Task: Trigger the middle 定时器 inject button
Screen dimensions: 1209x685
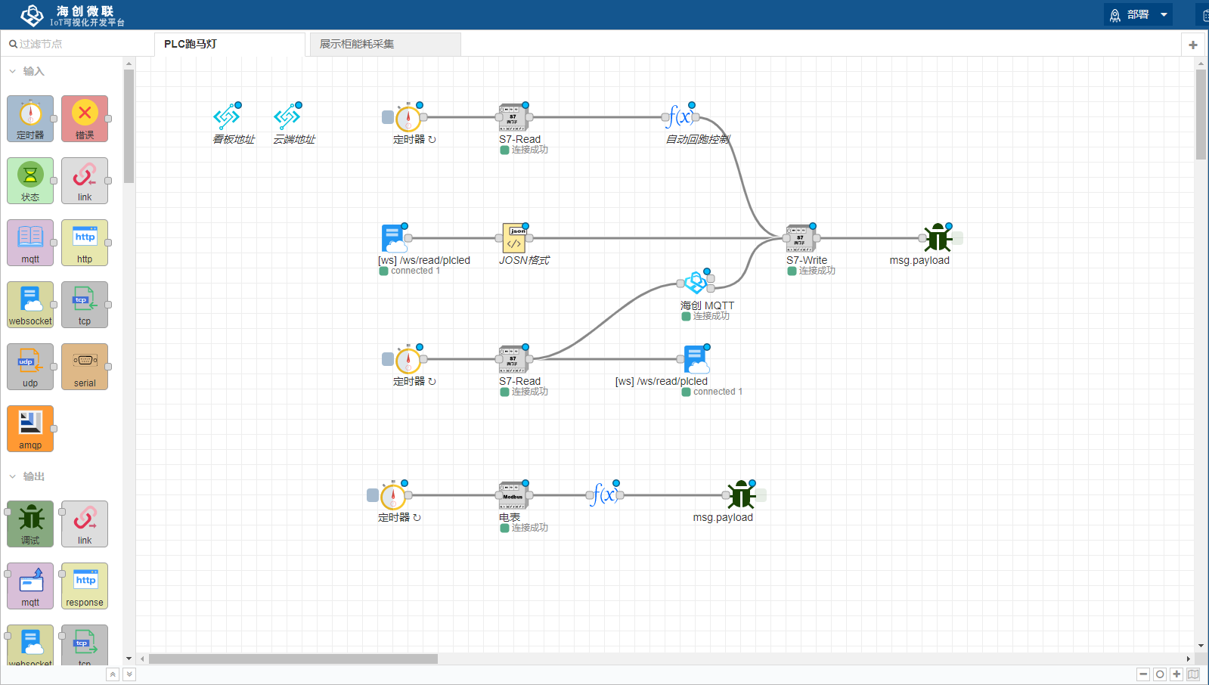Action: coord(388,359)
